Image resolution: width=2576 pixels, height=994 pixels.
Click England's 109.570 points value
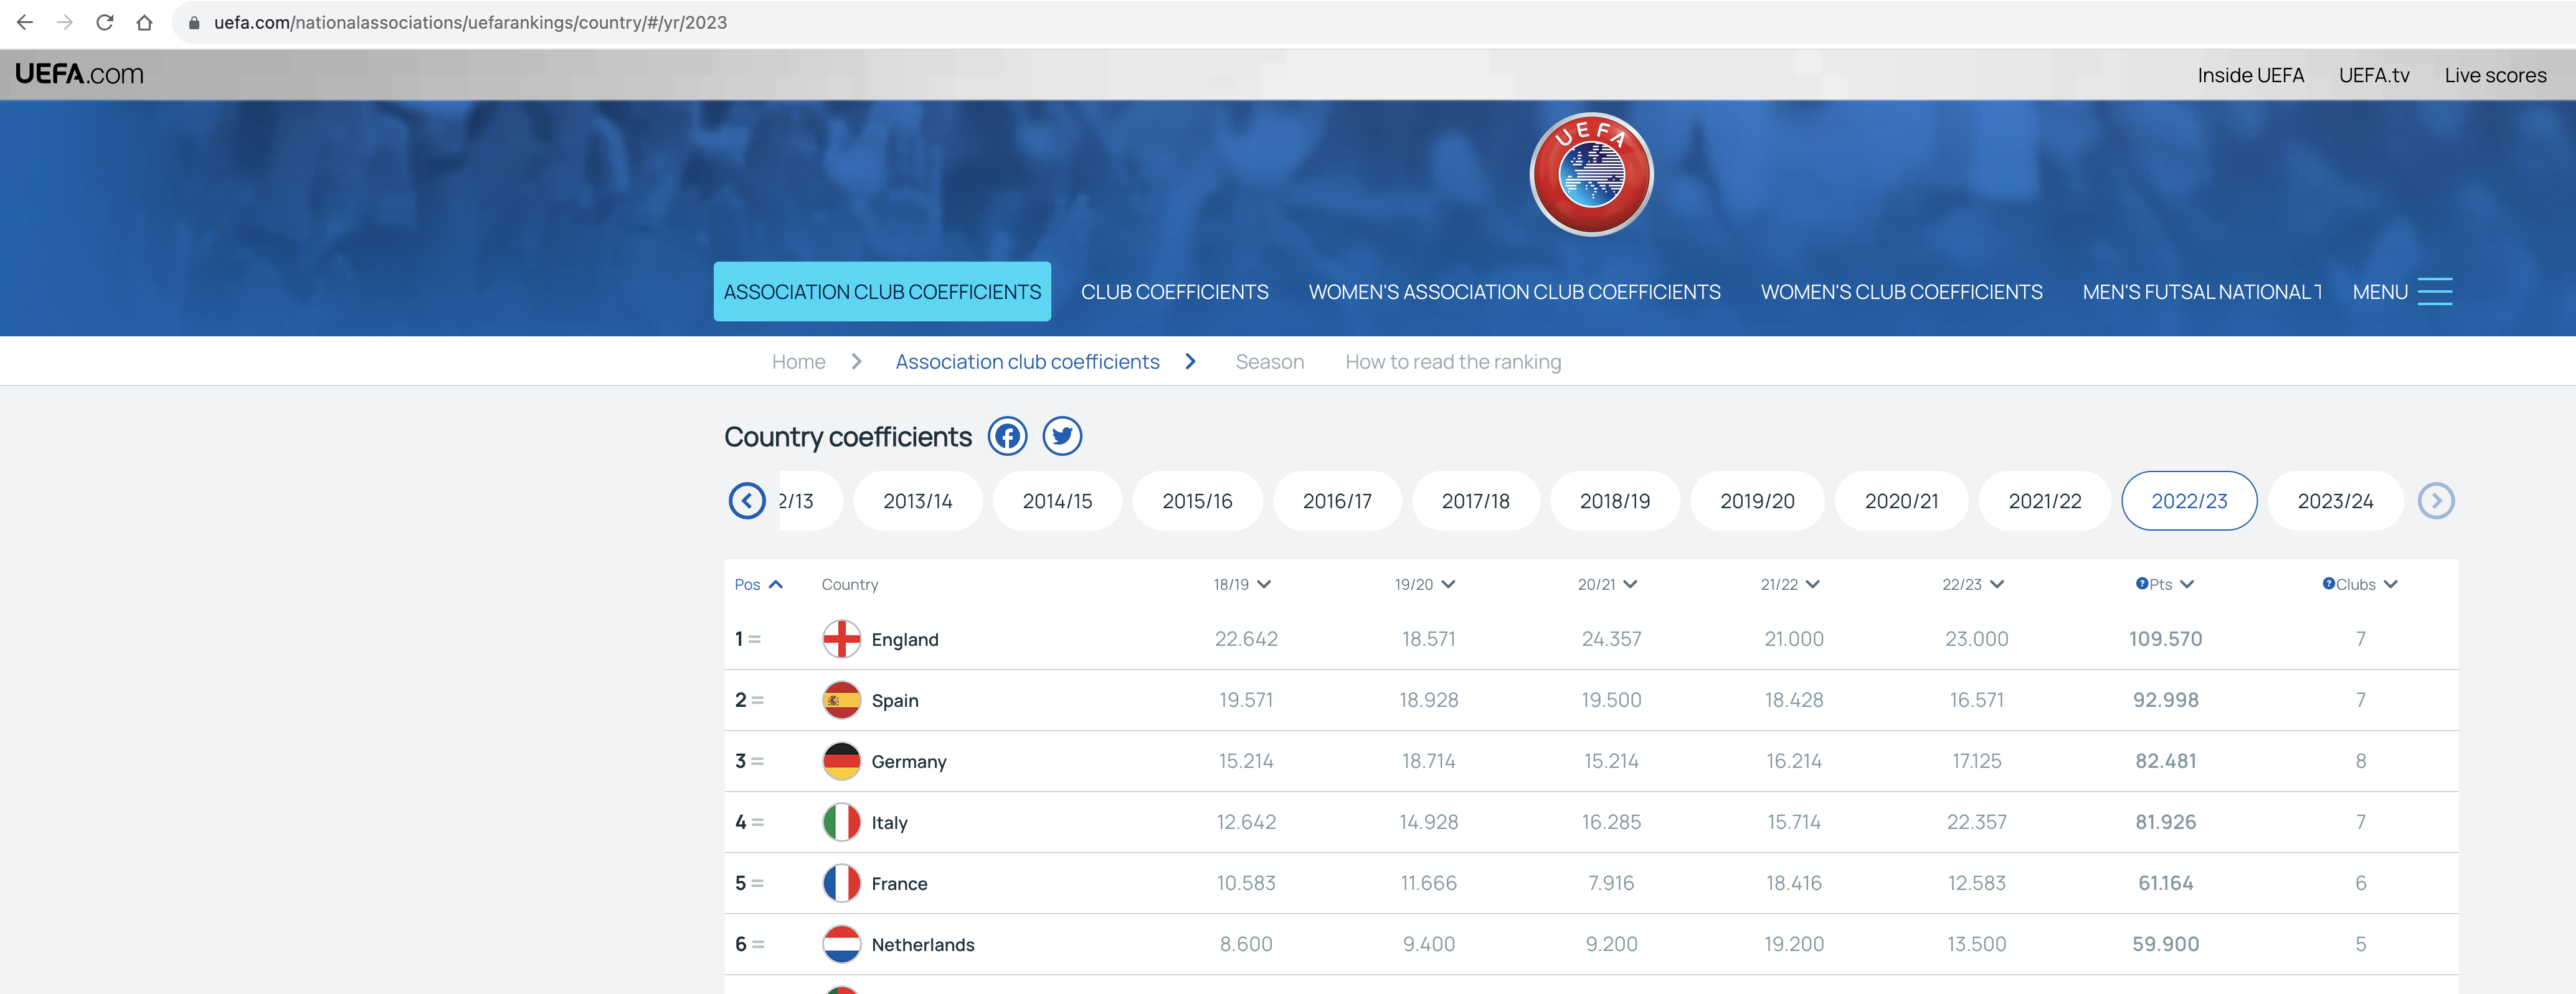point(2165,639)
